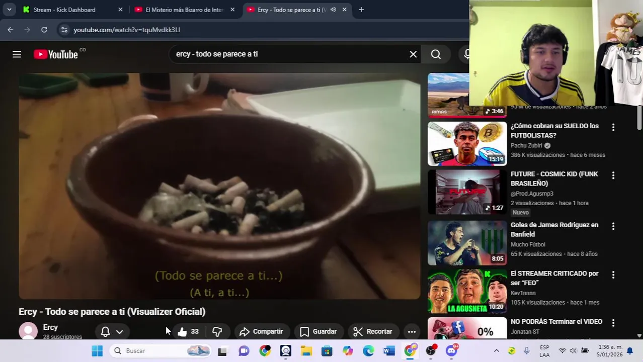The width and height of the screenshot is (643, 362).
Task: Open FUTURE - COSMIC KID video thumbnail
Action: (467, 192)
